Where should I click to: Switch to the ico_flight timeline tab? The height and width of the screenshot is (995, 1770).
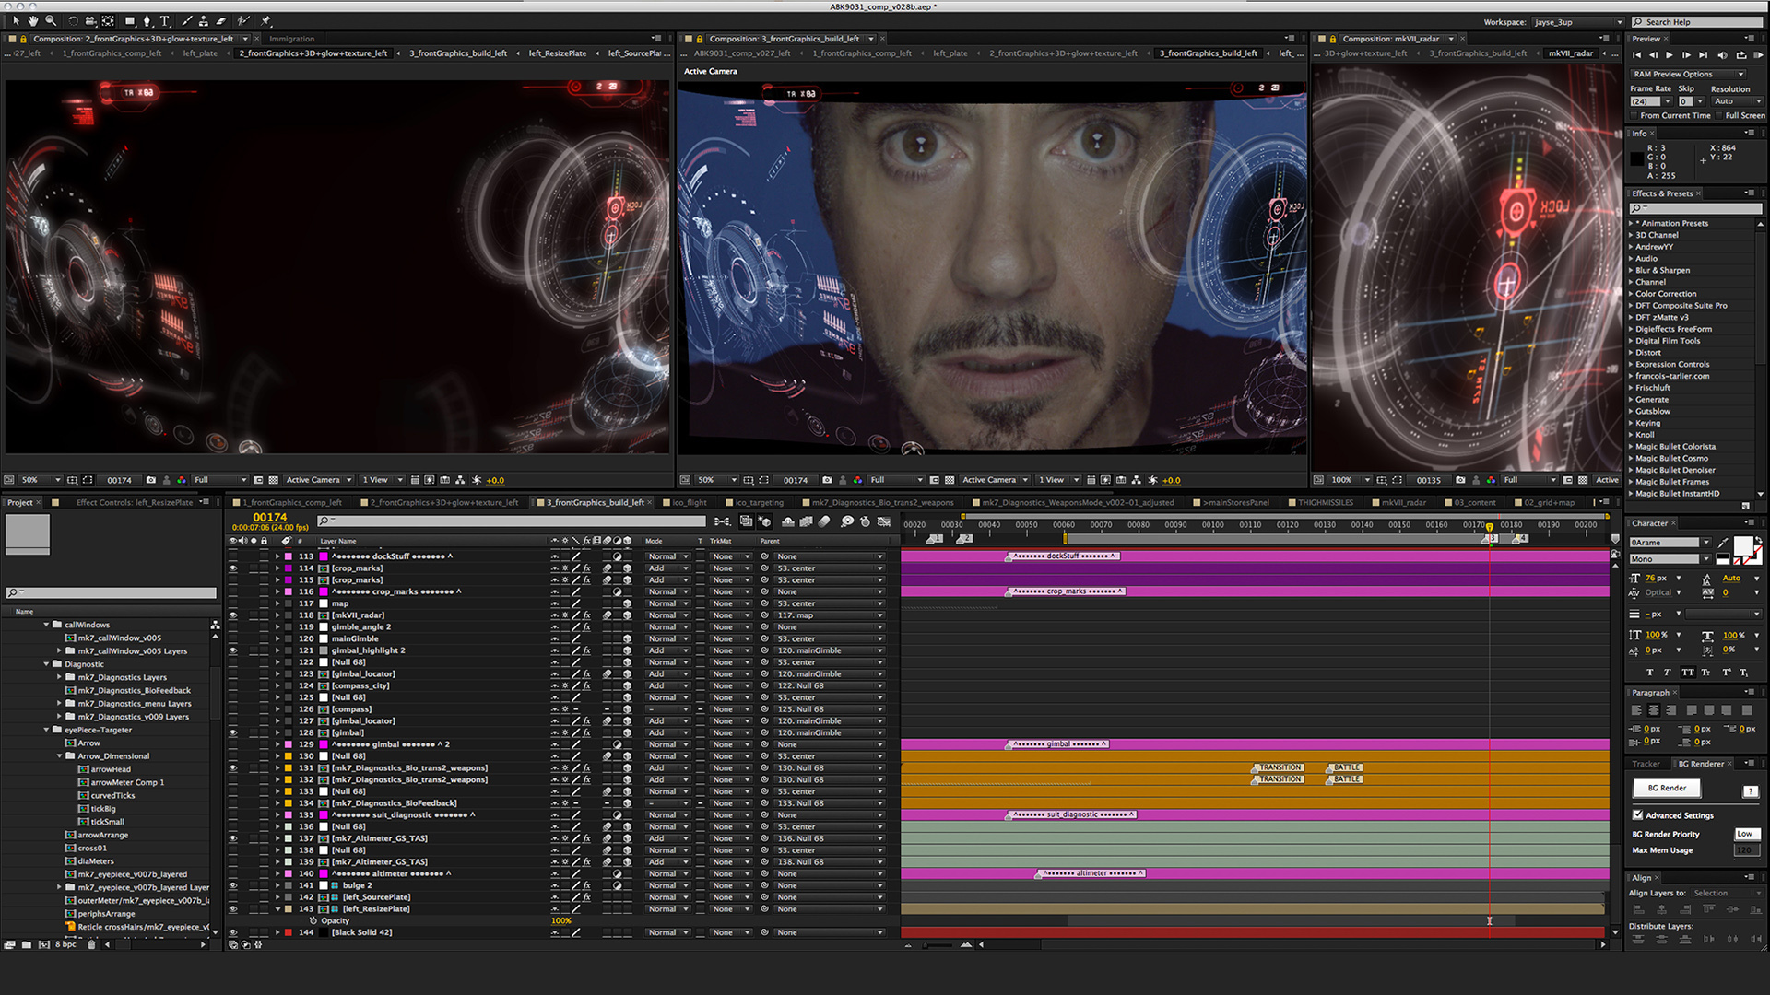point(689,502)
